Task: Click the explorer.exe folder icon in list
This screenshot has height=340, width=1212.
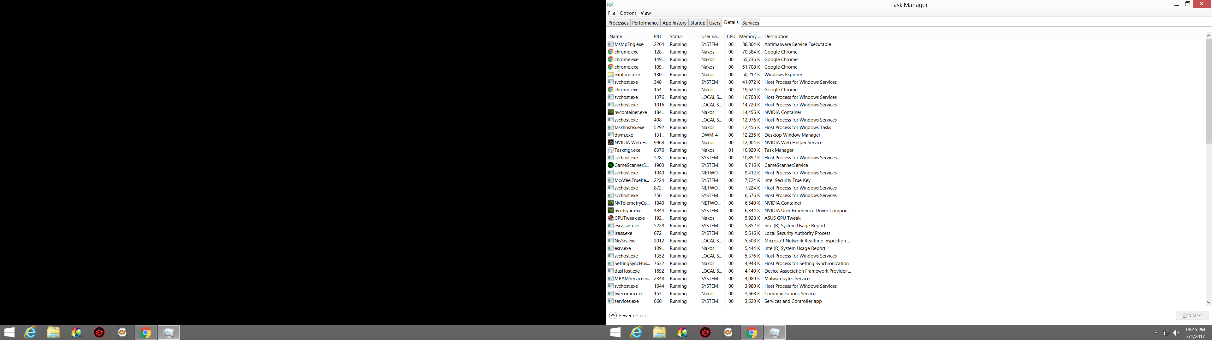Action: point(610,74)
